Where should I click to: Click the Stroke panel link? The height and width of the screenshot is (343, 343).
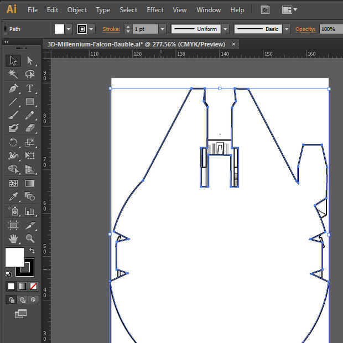click(x=111, y=29)
